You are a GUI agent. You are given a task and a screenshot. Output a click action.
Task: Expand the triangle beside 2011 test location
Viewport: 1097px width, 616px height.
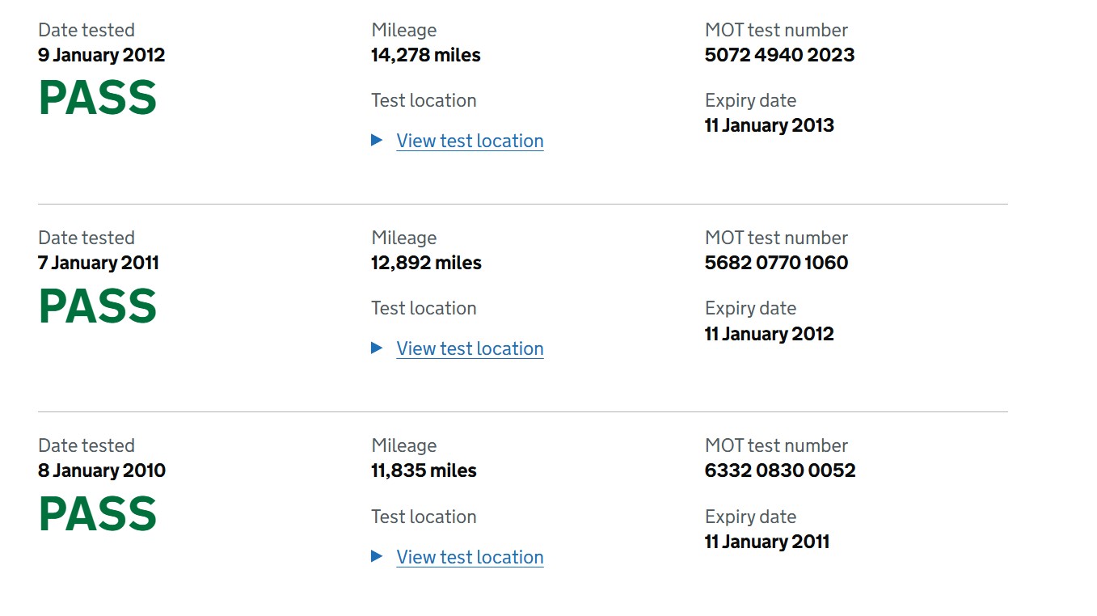(x=377, y=348)
